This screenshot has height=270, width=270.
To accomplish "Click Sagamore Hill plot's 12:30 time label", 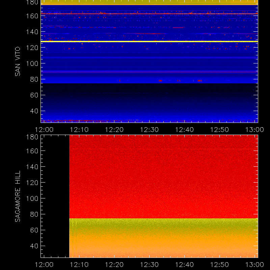I will tap(150, 265).
